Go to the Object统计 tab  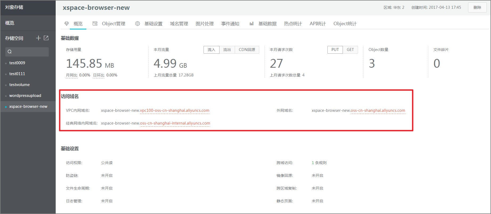(x=345, y=24)
